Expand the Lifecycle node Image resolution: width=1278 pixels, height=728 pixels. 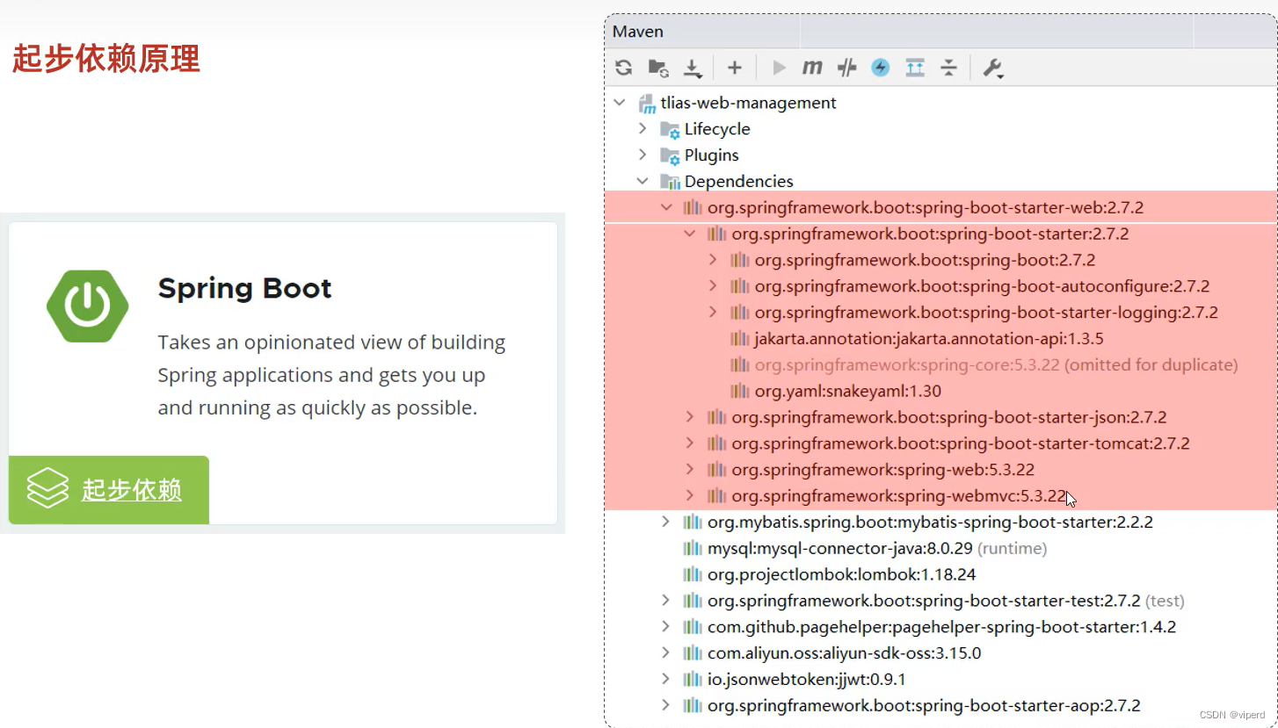643,128
